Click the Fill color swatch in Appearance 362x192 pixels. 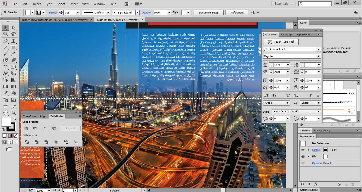point(326,157)
